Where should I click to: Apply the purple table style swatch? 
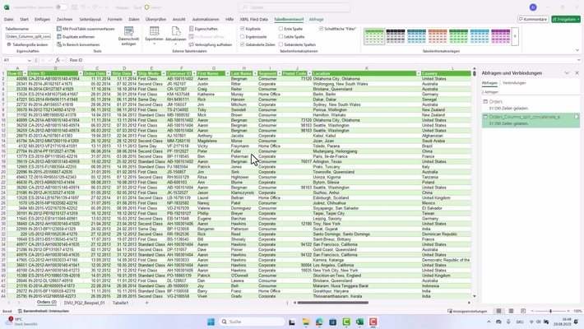[x=501, y=36]
